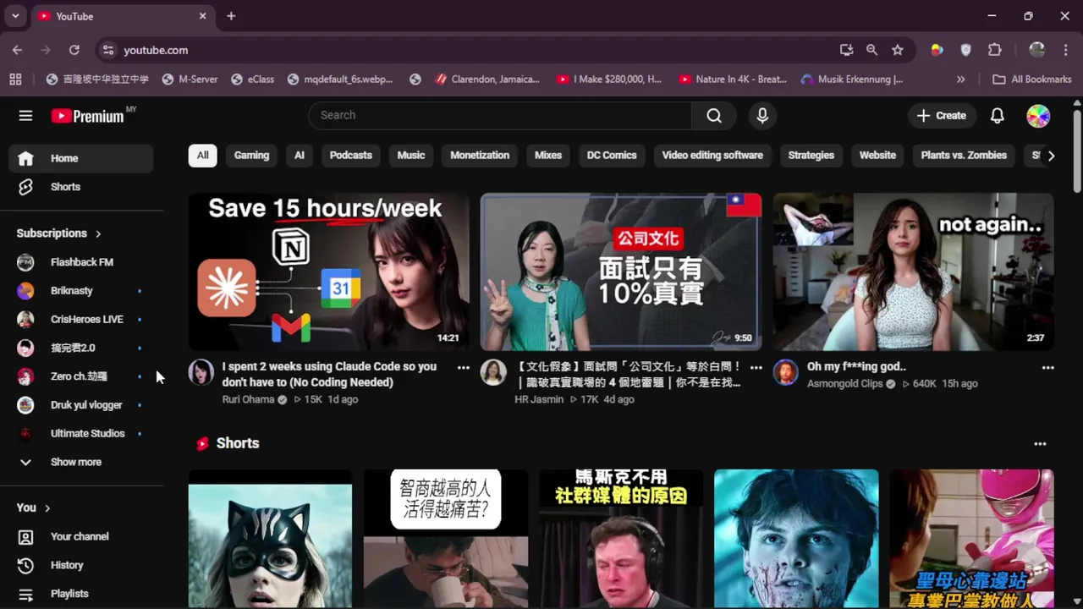1083x609 pixels.
Task: Open Claude Code video title link
Action: [329, 375]
